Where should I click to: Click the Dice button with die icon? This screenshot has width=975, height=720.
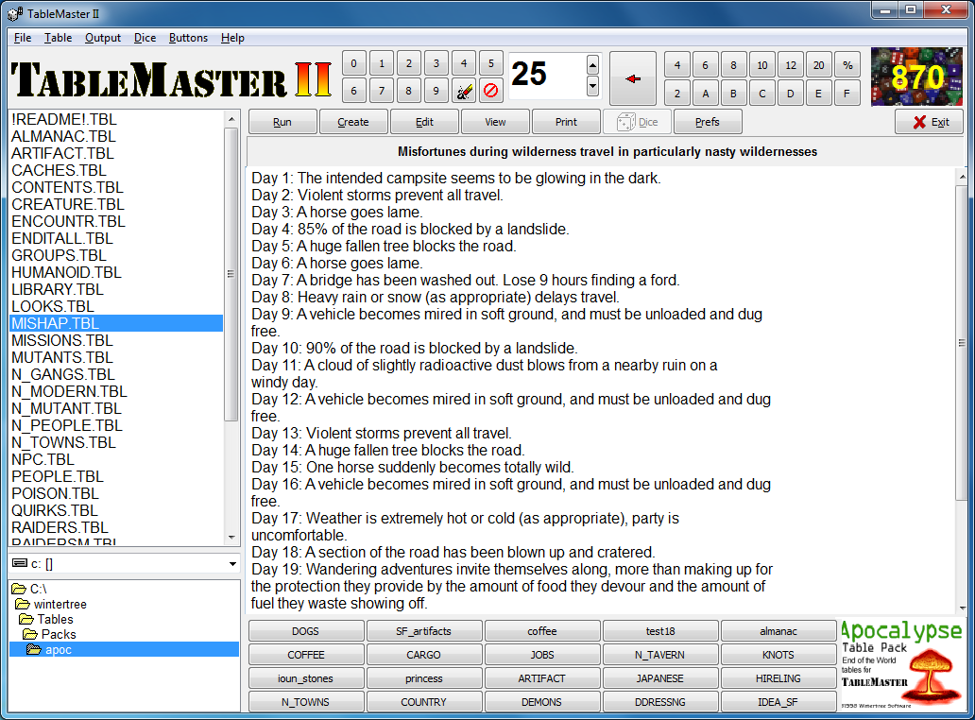(638, 122)
